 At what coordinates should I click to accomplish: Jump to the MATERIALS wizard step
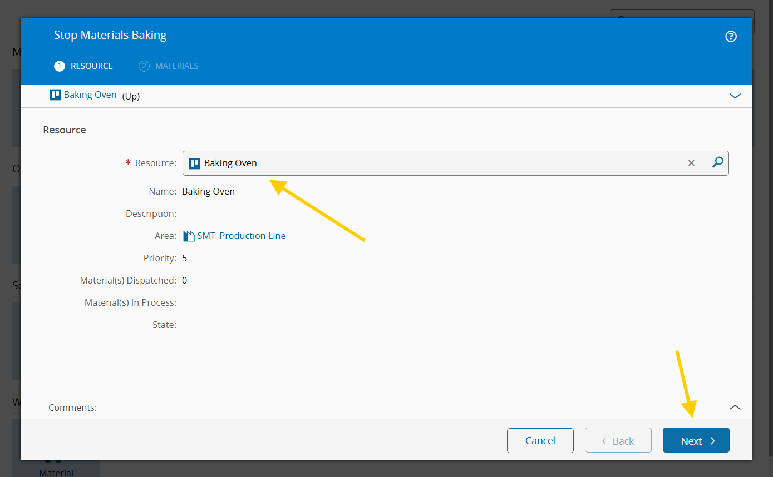pyautogui.click(x=169, y=66)
